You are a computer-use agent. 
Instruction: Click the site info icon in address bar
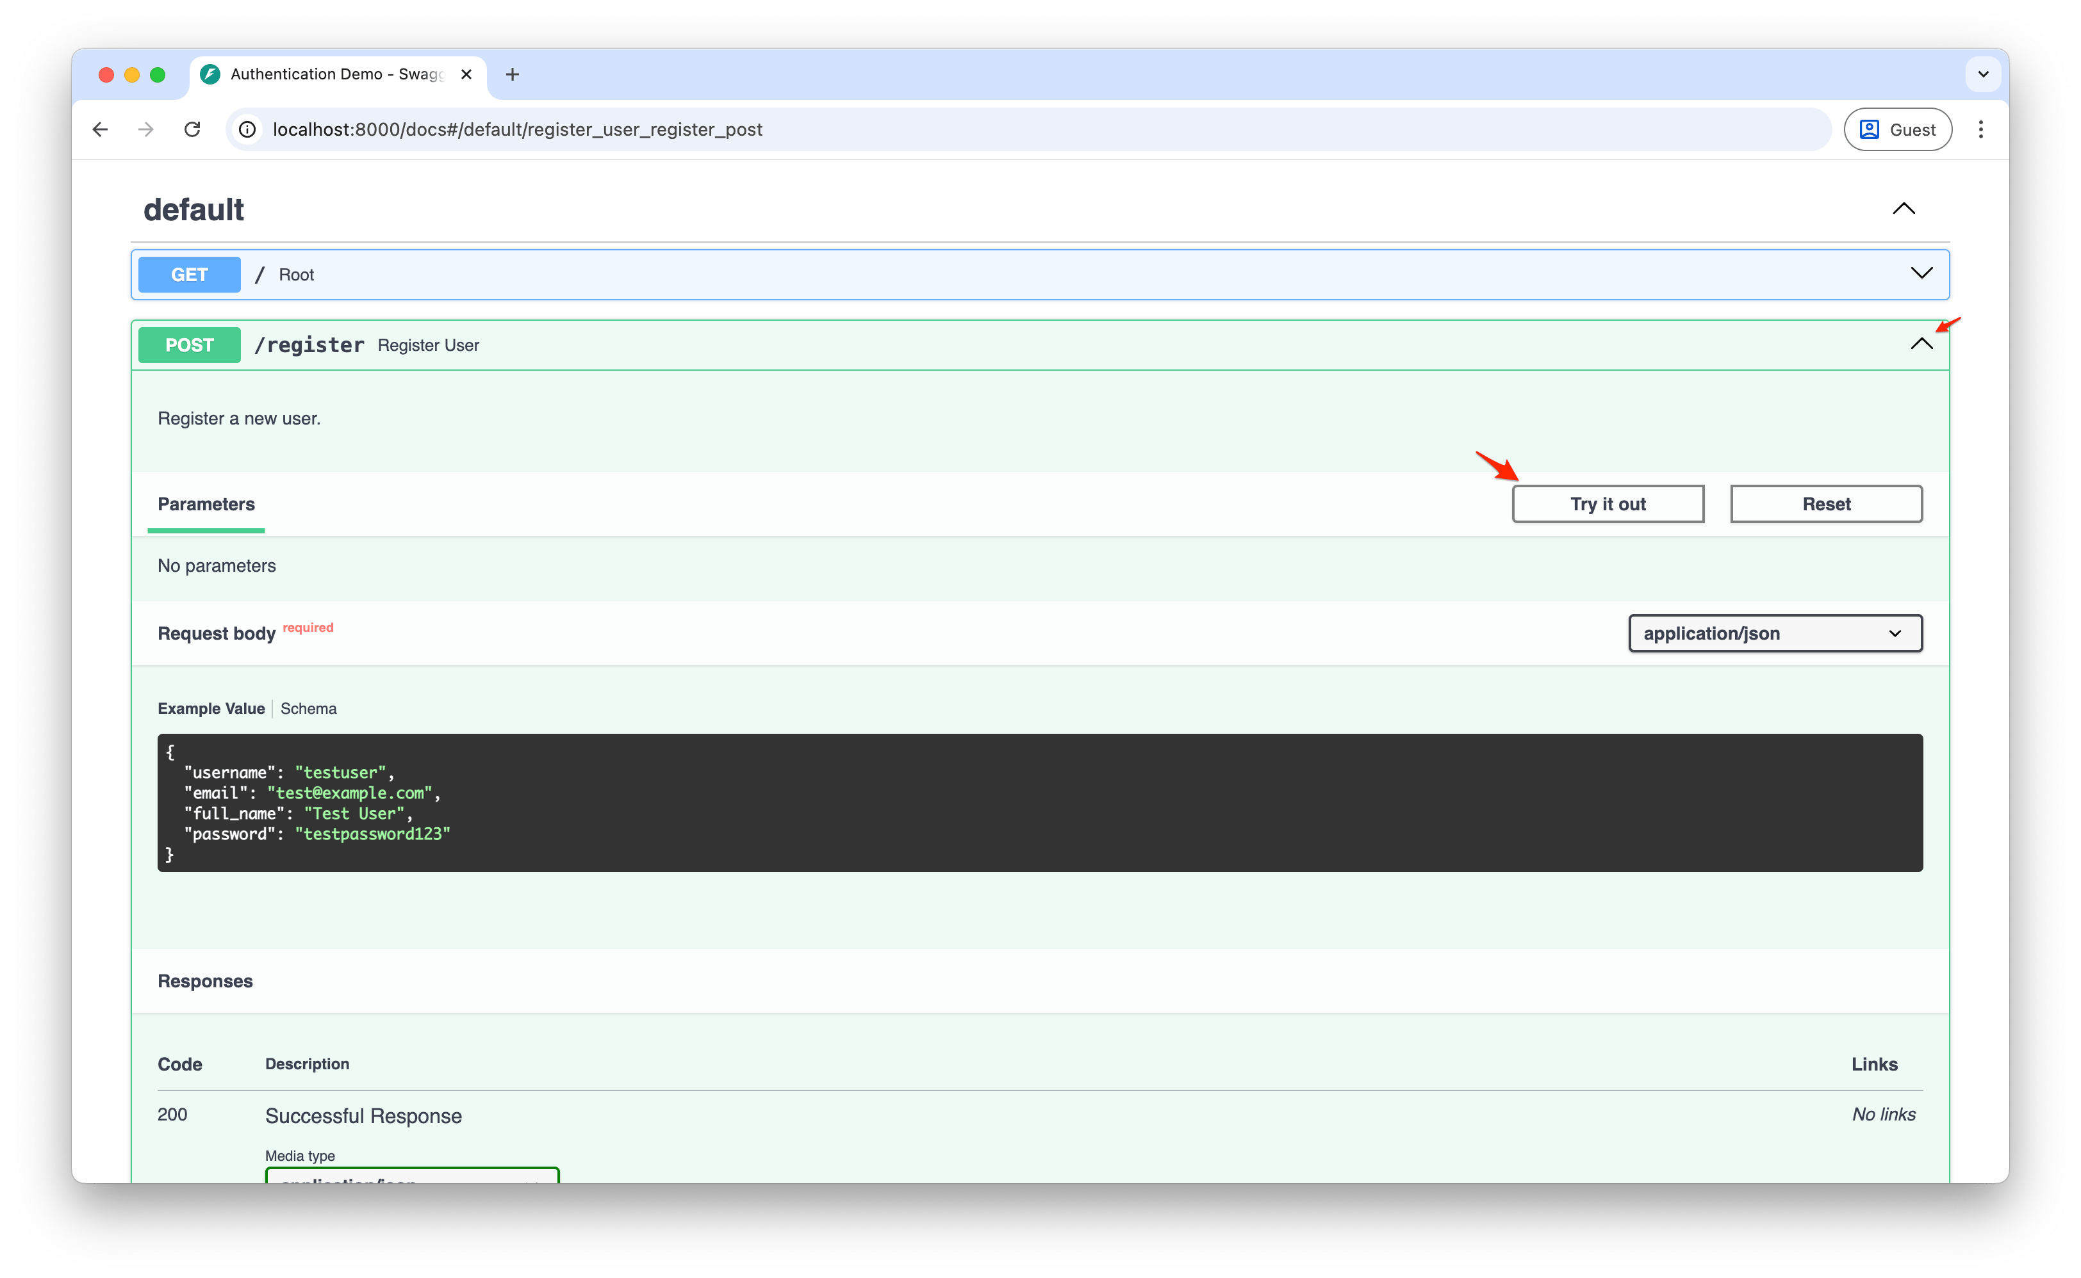click(247, 129)
